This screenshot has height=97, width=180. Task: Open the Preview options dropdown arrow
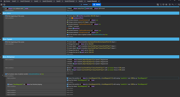pyautogui.click(x=90, y=4)
